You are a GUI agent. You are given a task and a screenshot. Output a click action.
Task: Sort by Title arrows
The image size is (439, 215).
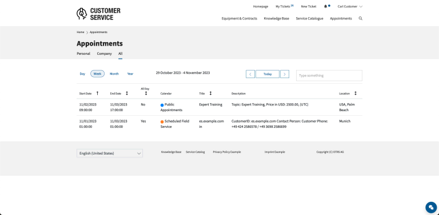210,94
